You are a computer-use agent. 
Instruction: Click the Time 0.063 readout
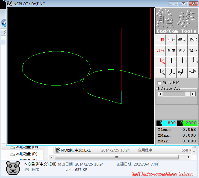pos(177,130)
